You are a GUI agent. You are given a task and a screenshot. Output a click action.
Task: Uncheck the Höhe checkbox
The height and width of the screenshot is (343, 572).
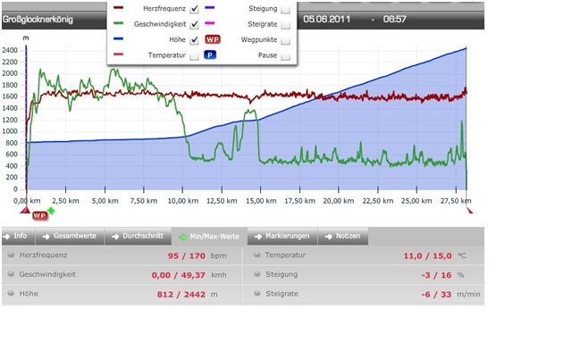pyautogui.click(x=195, y=40)
